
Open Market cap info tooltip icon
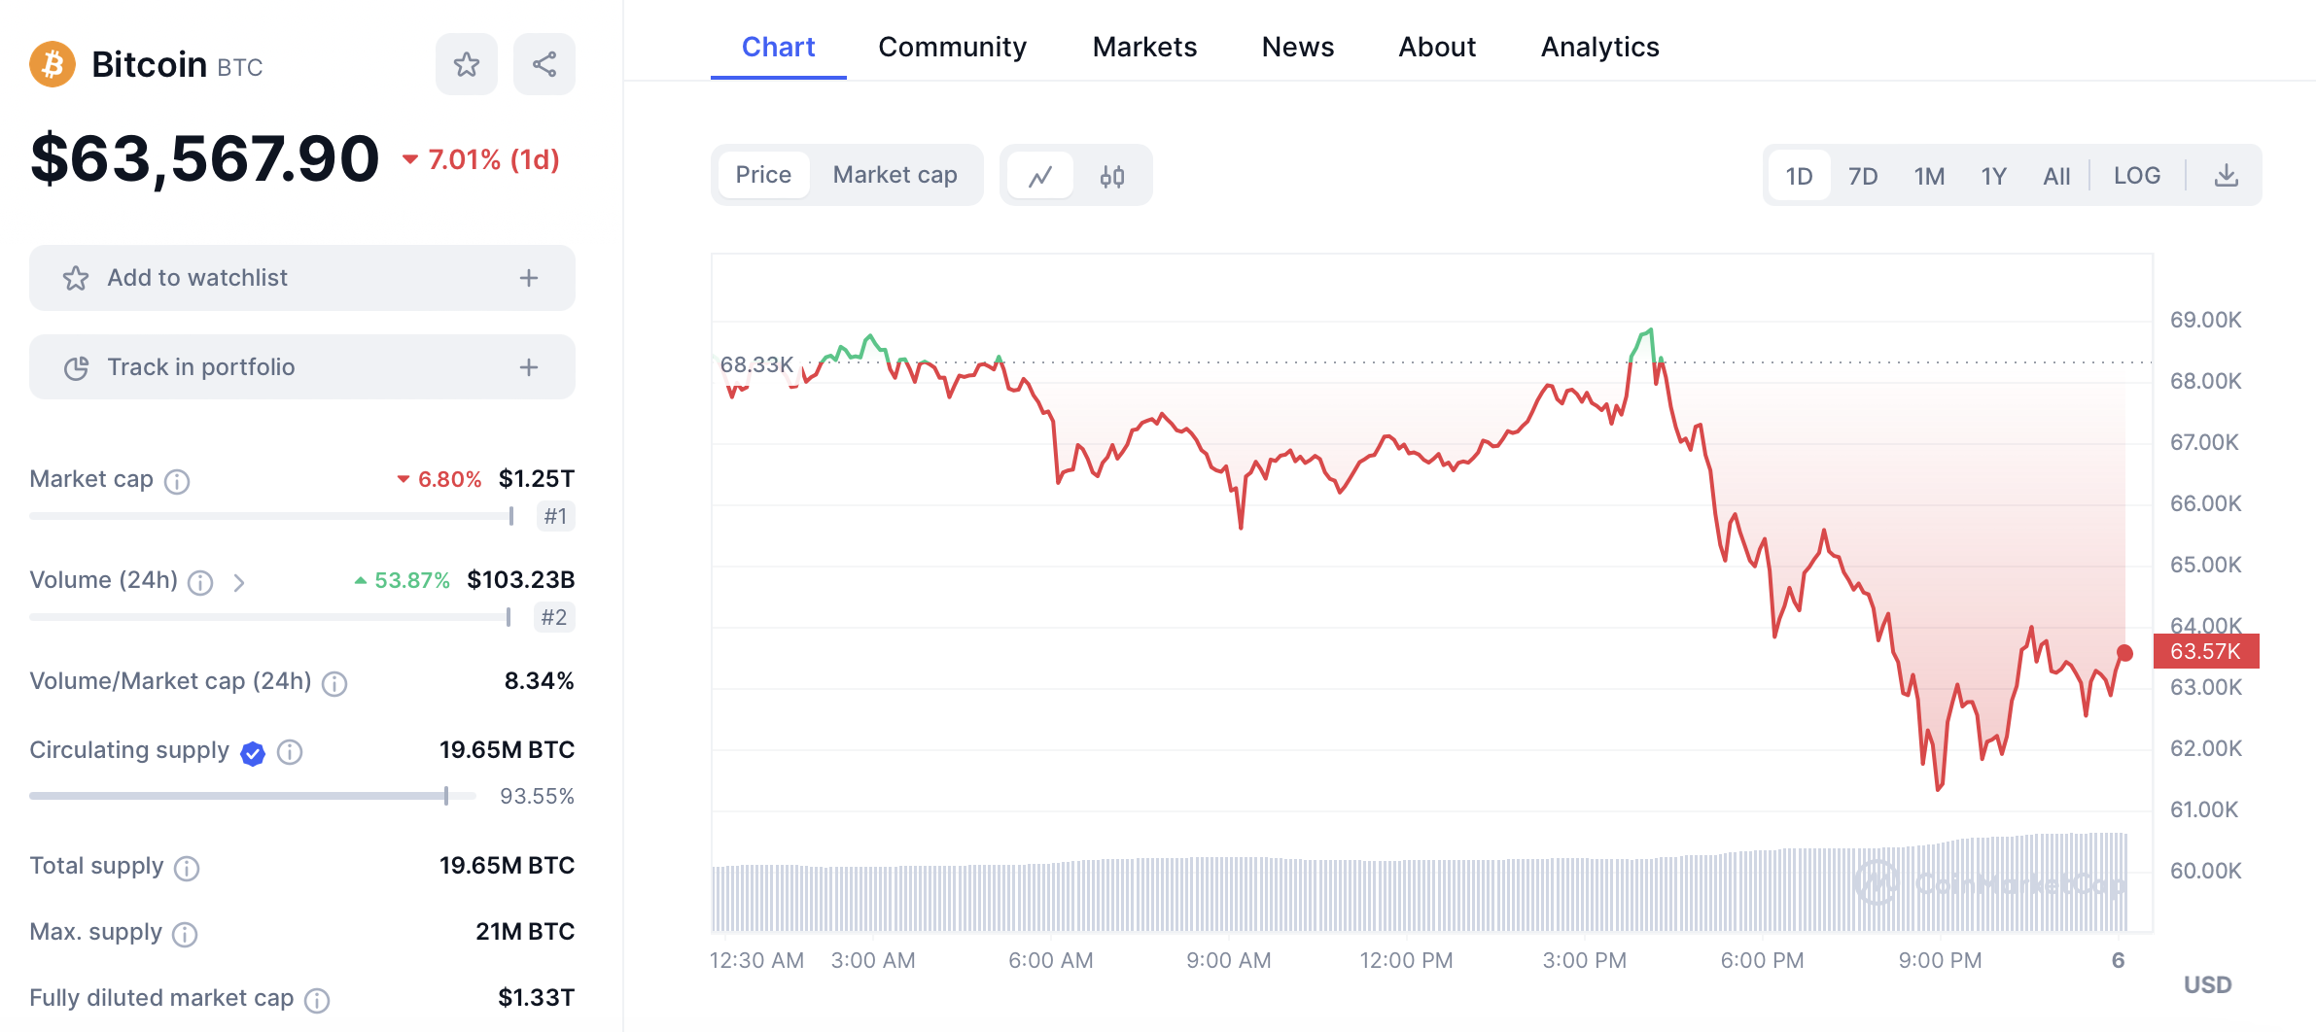point(177,481)
